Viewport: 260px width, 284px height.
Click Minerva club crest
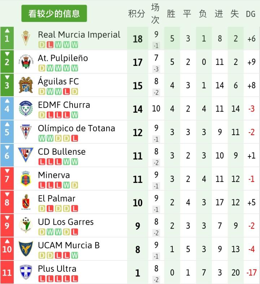(x=26, y=179)
